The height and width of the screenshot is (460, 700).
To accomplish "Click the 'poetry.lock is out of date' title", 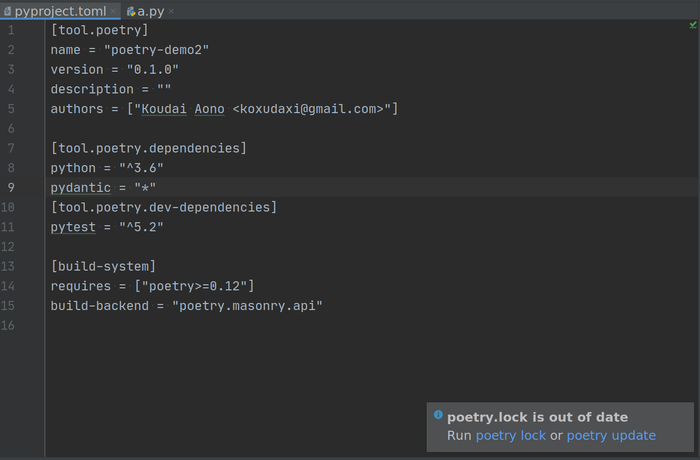I will (537, 417).
